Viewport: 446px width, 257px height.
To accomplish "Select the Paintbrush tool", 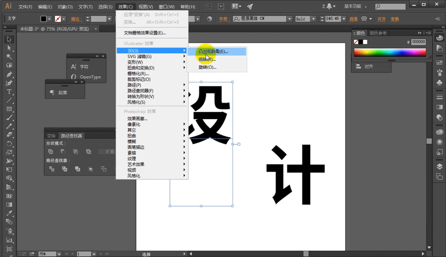I will [9, 117].
